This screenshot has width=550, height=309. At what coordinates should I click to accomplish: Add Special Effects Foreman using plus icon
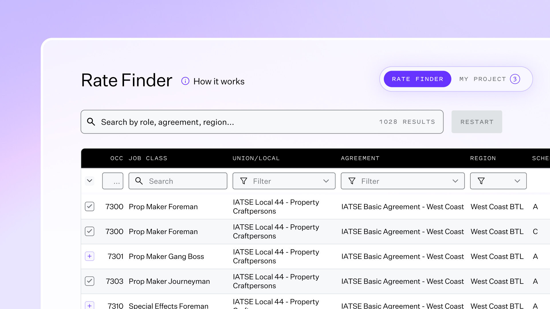pyautogui.click(x=90, y=305)
